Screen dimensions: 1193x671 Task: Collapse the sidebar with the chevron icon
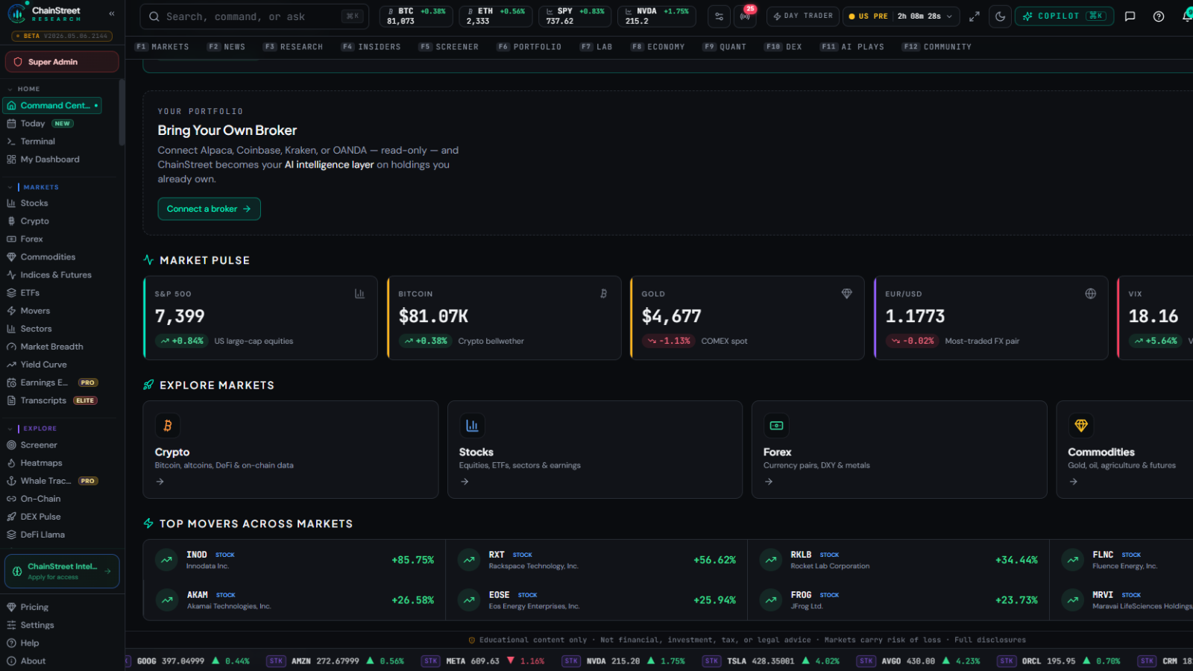pos(112,13)
